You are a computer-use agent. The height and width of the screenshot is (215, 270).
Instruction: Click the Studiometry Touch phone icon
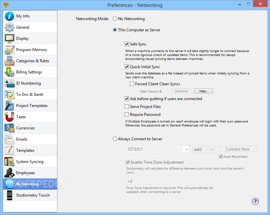point(10,195)
